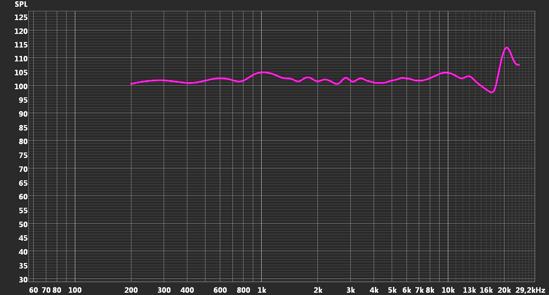Click the 125 dB label on vertical axis
Viewport: 549px width, 295px height.
(21, 17)
